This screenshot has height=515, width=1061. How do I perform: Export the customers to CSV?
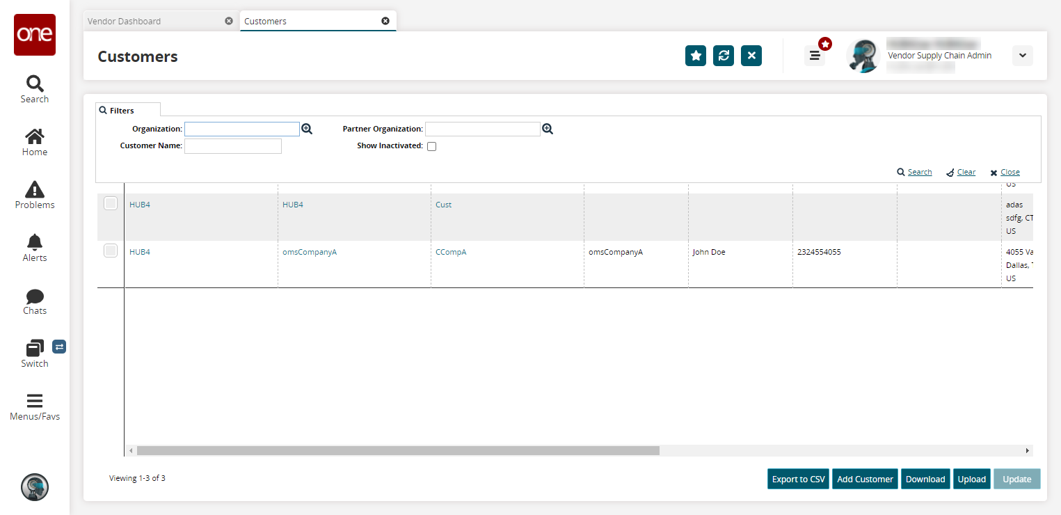click(x=799, y=479)
